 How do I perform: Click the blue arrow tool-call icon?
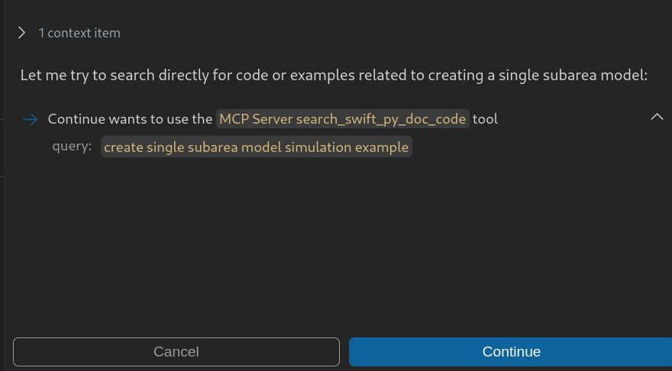tap(30, 119)
